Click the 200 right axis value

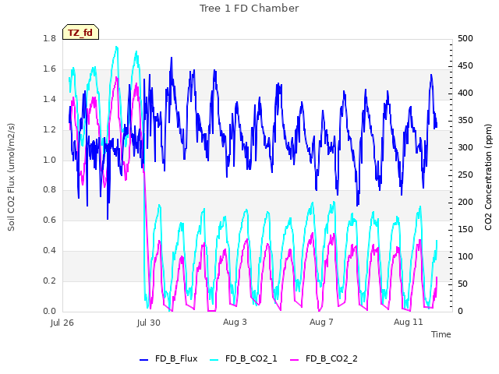[465, 203]
